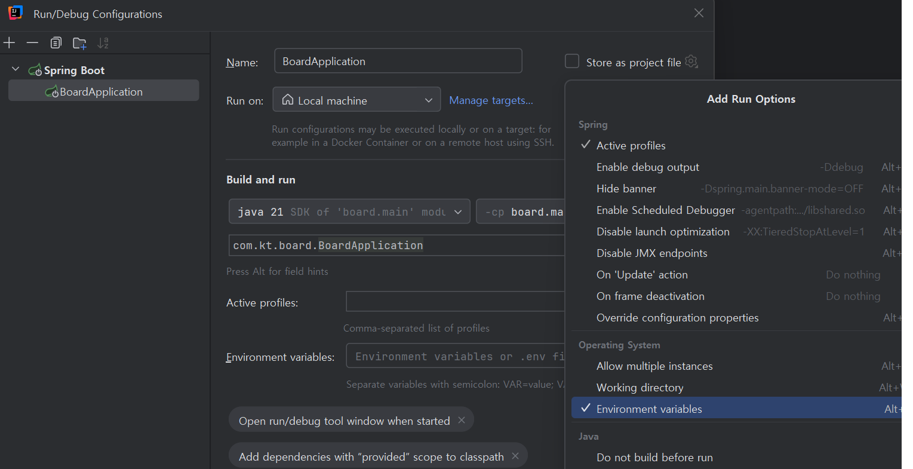Screen dimensions: 913x469
Task: Choose On frame deactivation option
Action: point(736,296)
